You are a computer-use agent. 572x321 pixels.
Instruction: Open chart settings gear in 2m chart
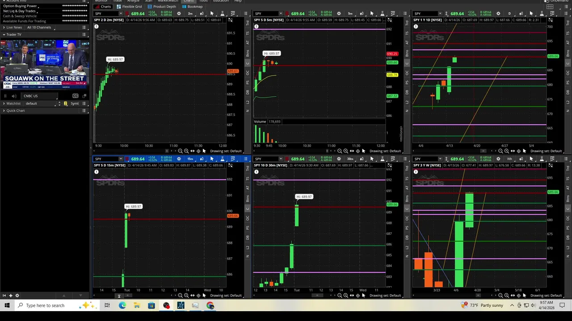(179, 14)
